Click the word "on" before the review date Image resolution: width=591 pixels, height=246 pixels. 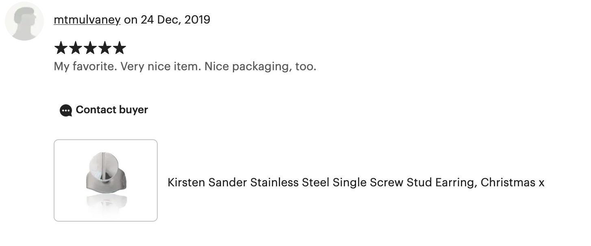point(131,19)
